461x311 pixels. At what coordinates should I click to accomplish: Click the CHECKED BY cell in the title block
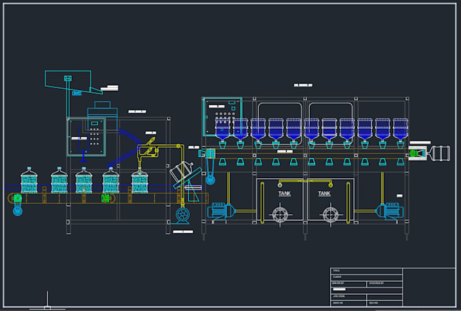pyautogui.click(x=384, y=284)
